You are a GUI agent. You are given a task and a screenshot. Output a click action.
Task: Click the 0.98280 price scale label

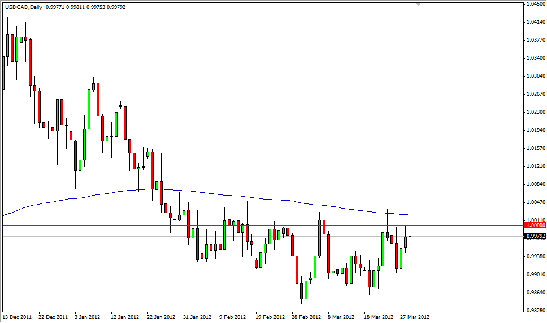(535, 311)
